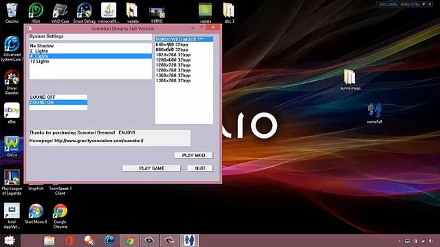Image resolution: width=440 pixels, height=247 pixels.
Task: Open the dbc 3 folder icon
Action: point(229,12)
